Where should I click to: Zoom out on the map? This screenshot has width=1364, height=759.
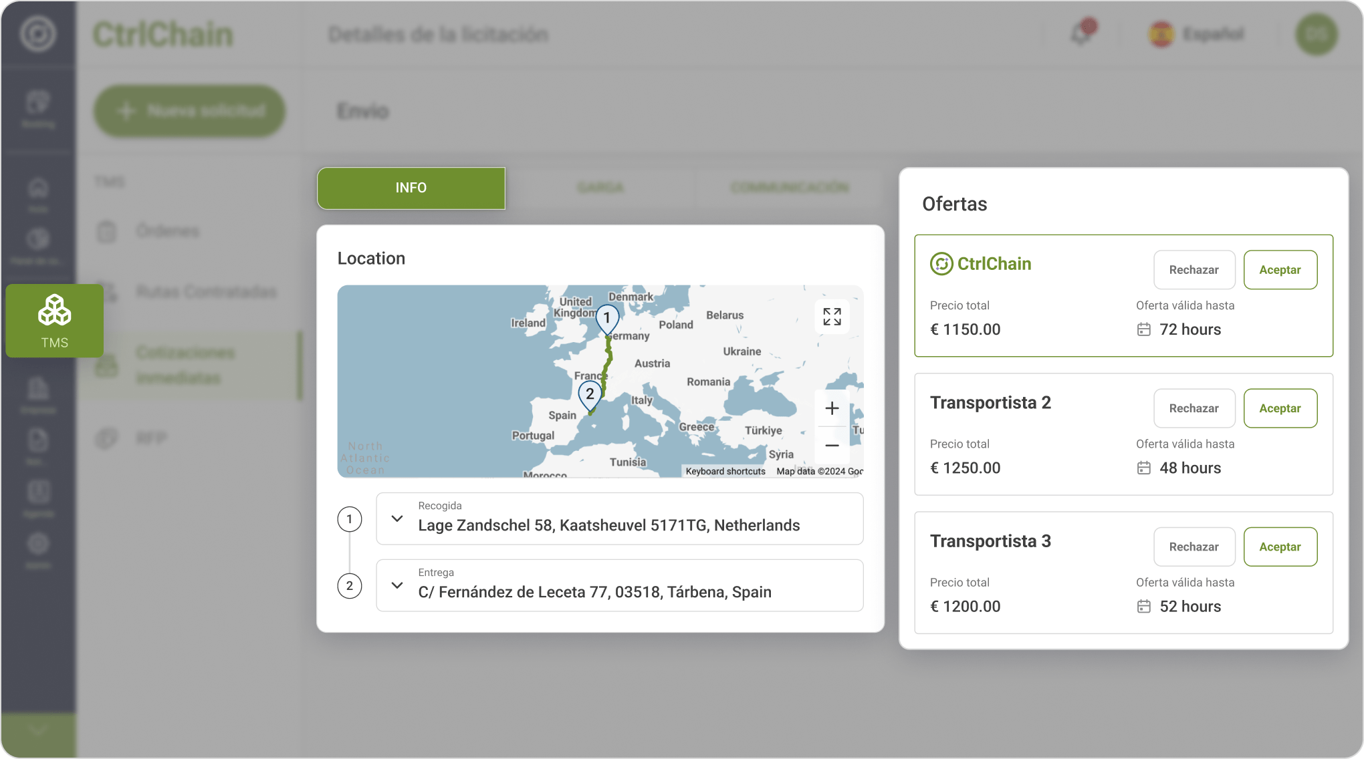tap(832, 445)
